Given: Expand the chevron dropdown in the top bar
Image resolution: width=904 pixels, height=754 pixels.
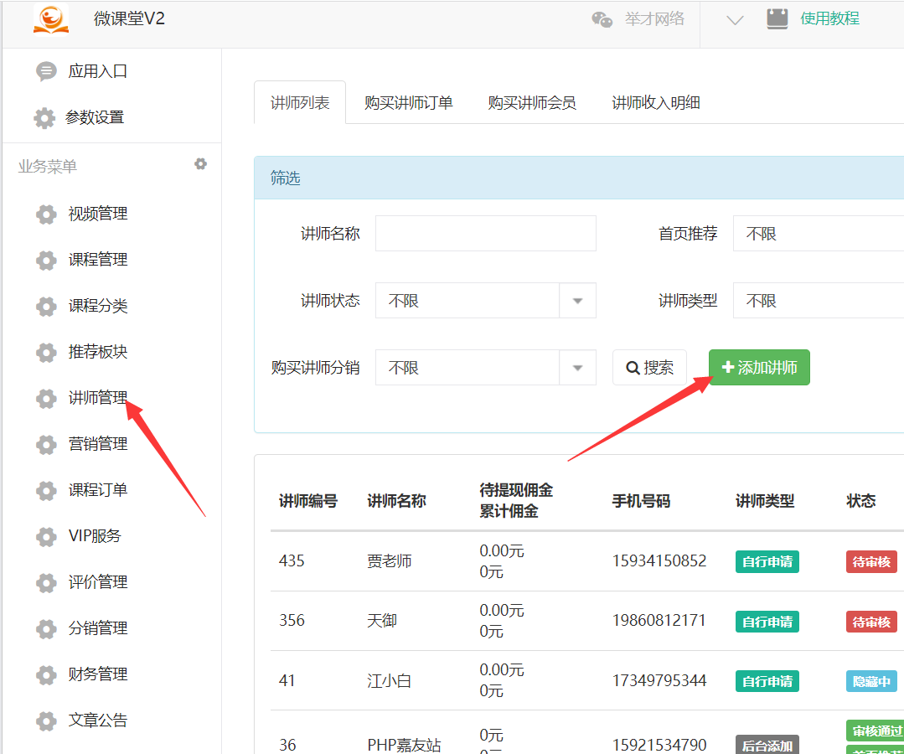Looking at the screenshot, I should pyautogui.click(x=735, y=20).
